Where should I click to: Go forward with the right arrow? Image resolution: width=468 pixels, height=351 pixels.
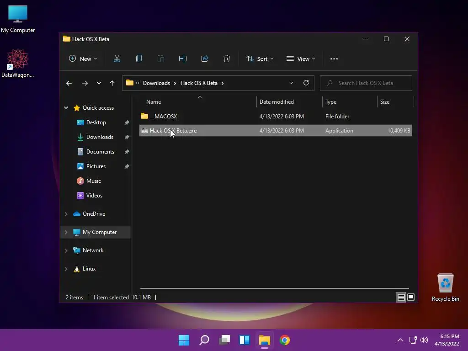(x=85, y=83)
